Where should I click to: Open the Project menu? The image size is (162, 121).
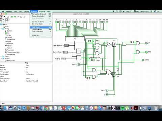point(26,11)
